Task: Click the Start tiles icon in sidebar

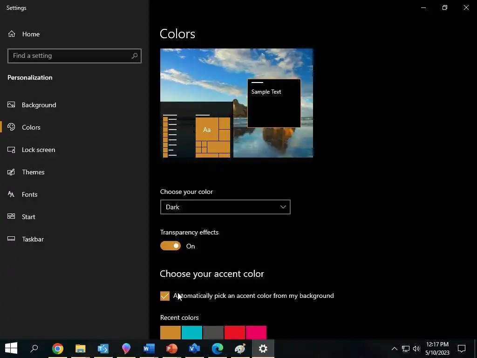Action: [11, 216]
